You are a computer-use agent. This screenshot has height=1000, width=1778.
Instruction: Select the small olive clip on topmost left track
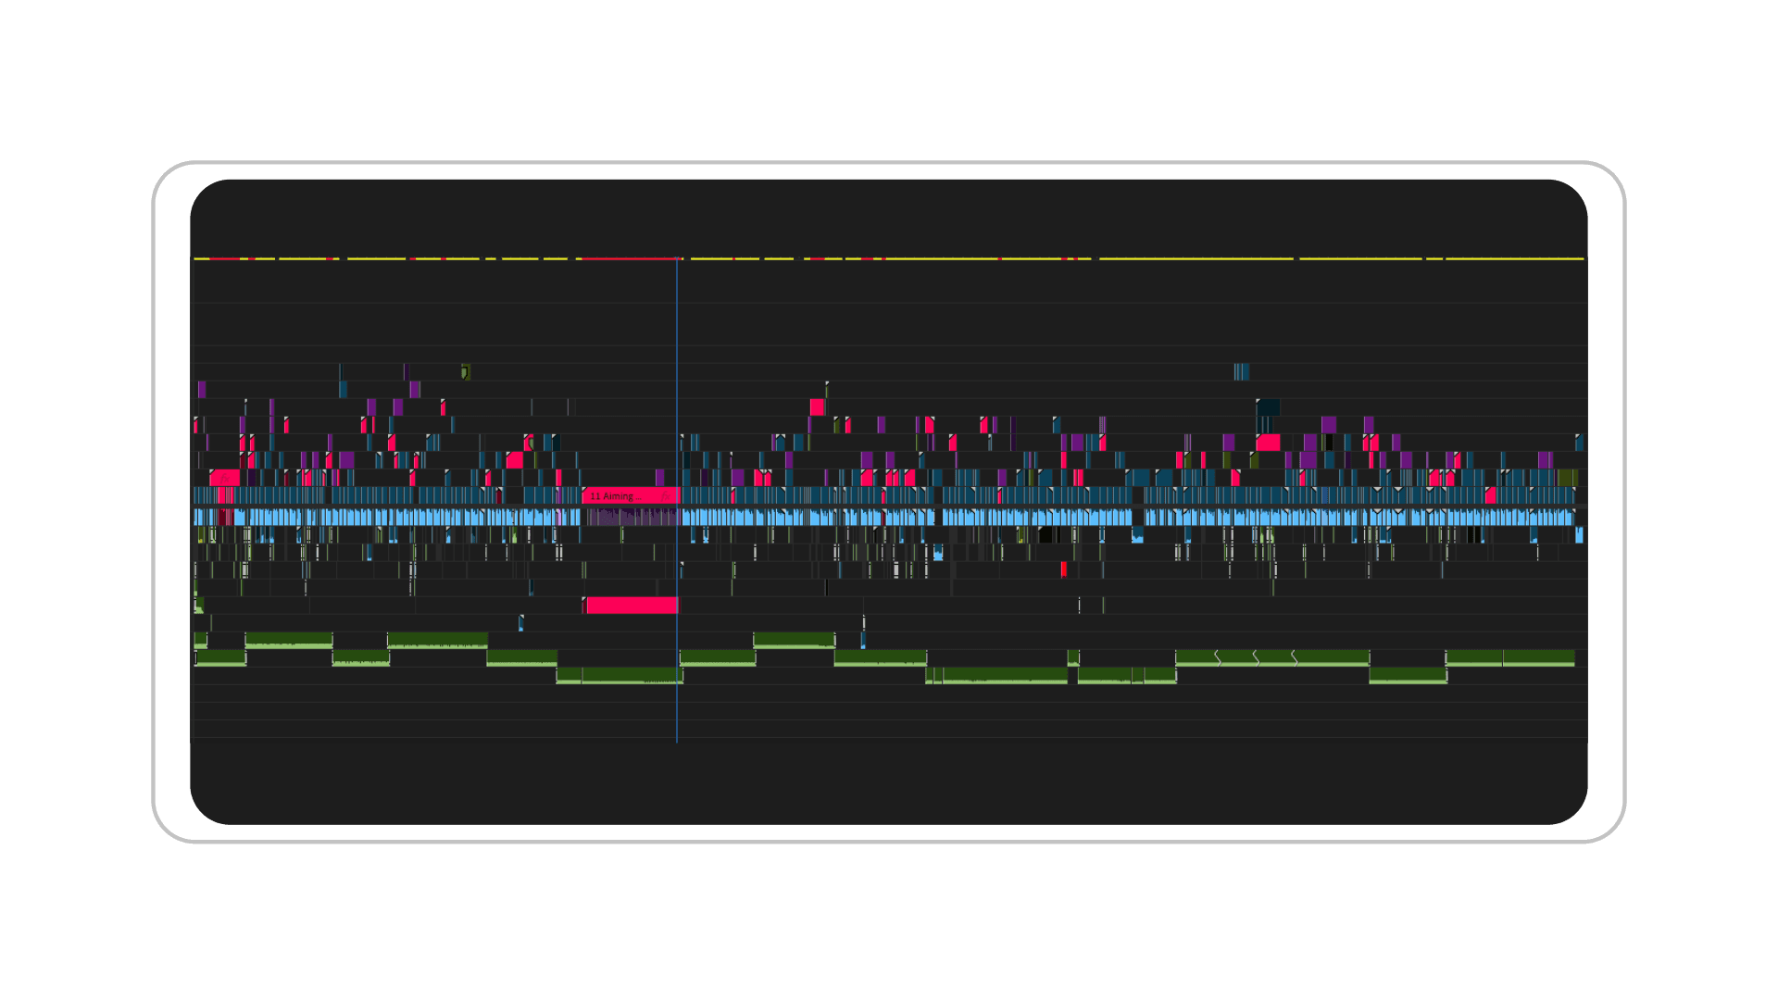coord(465,372)
